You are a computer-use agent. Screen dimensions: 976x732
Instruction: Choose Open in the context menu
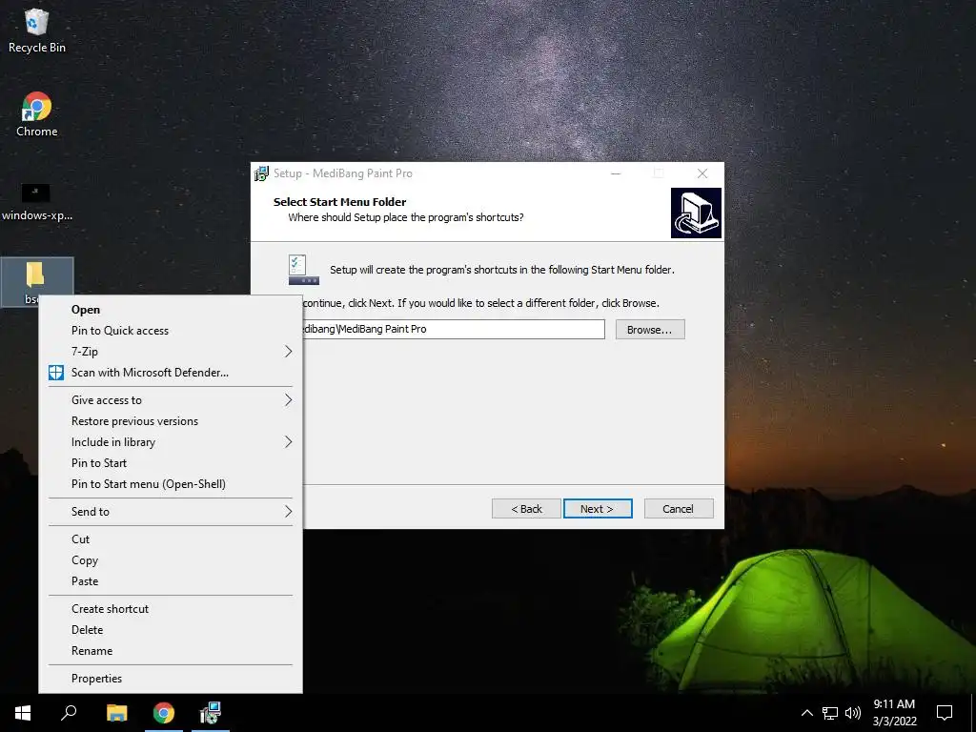coord(171,310)
